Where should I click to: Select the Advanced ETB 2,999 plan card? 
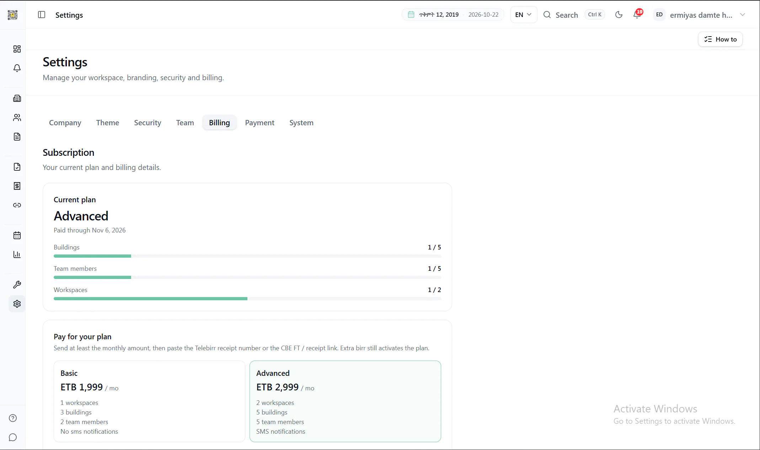pos(345,401)
